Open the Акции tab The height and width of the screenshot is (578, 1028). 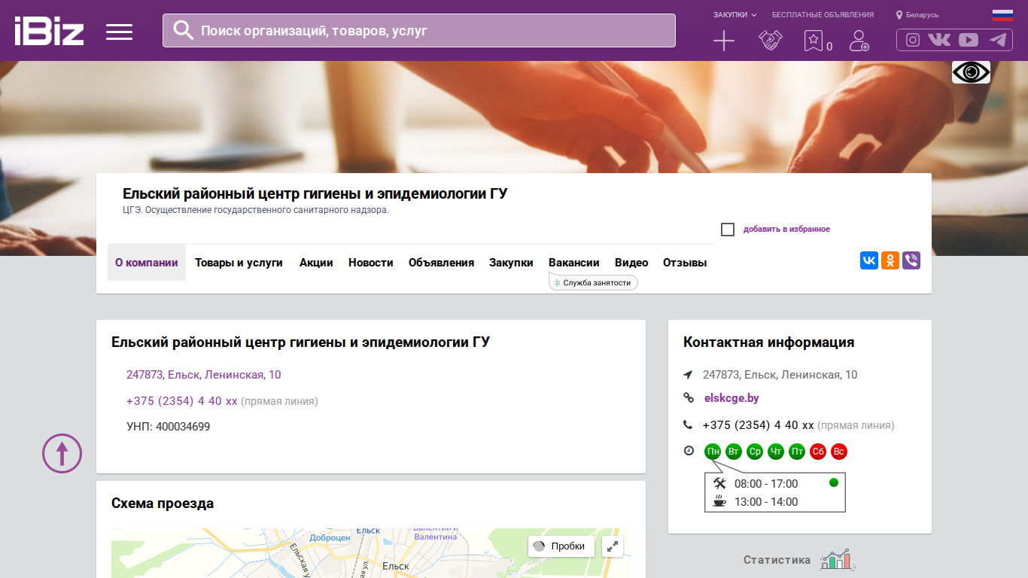tap(316, 263)
